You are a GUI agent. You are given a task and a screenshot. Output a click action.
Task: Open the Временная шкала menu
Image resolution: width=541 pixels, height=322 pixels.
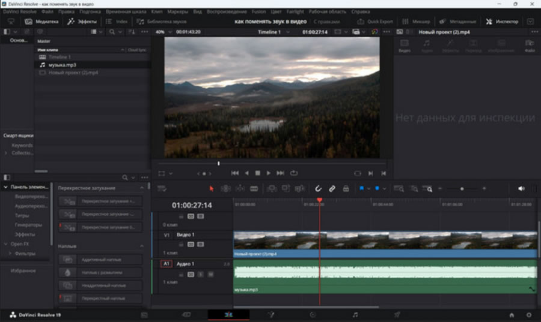[126, 11]
